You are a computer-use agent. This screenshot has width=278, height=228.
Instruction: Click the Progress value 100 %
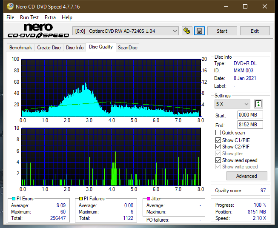tap(260, 205)
